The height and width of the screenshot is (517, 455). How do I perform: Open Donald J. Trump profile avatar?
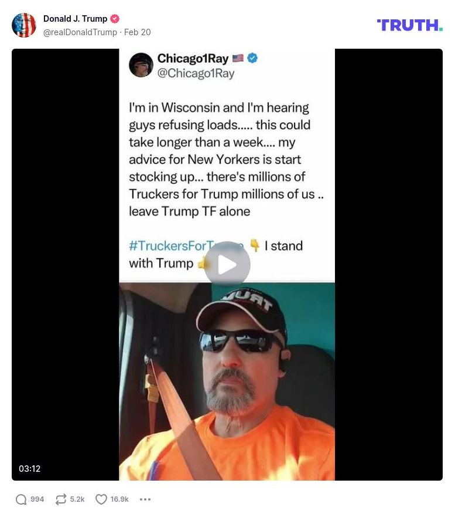23,25
